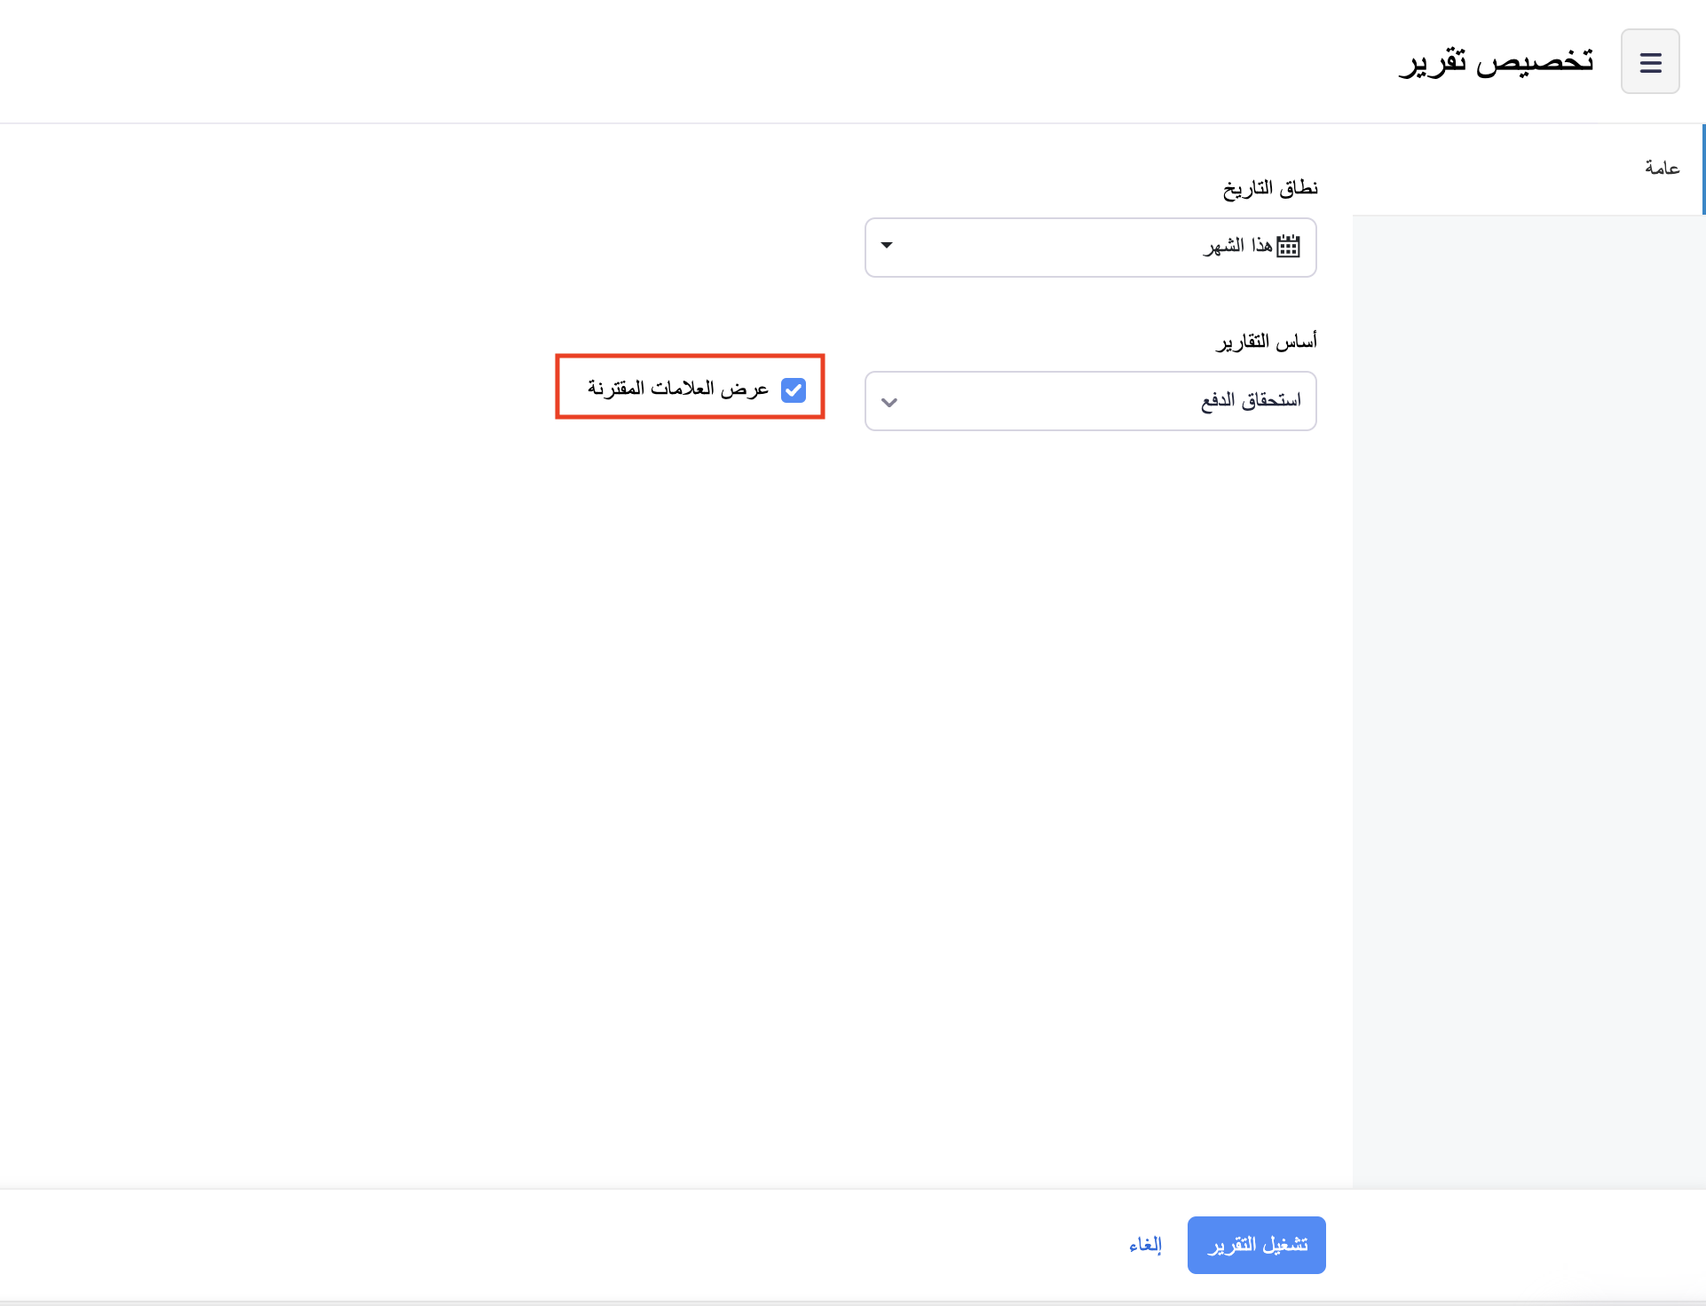This screenshot has width=1706, height=1306.
Task: Run the report with تشغيل التقرير button
Action: [1256, 1245]
